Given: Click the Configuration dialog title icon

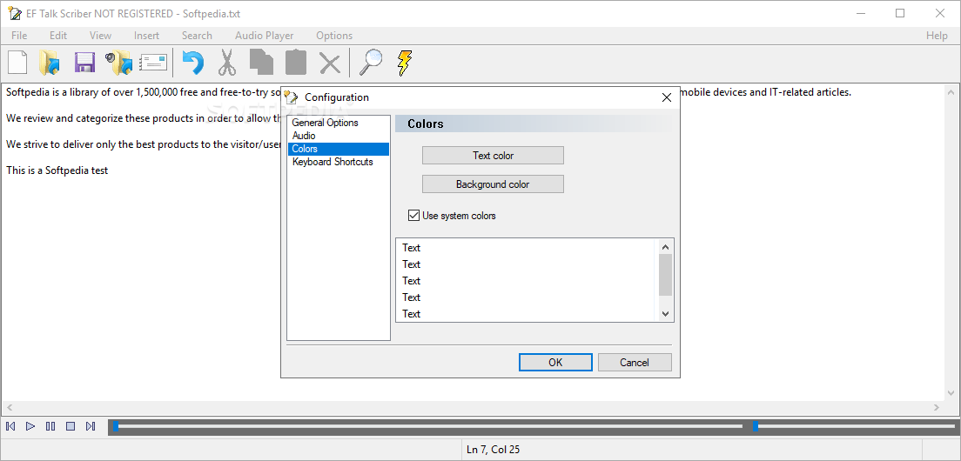Looking at the screenshot, I should [292, 97].
